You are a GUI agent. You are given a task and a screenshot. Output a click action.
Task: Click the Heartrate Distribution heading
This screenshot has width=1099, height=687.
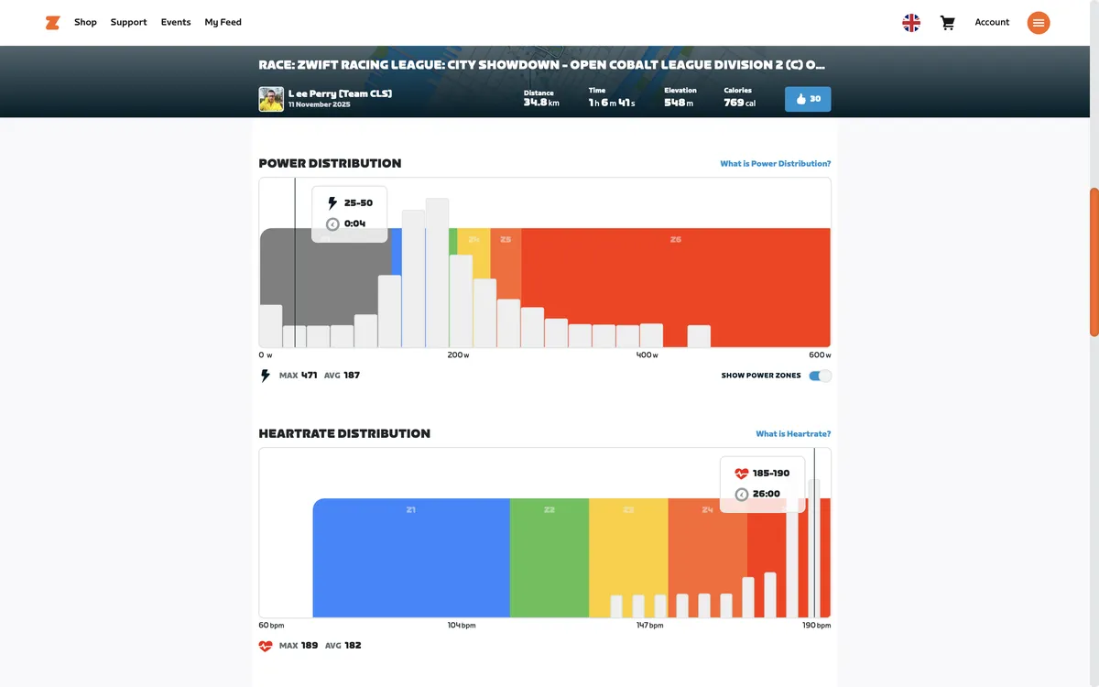click(x=344, y=434)
